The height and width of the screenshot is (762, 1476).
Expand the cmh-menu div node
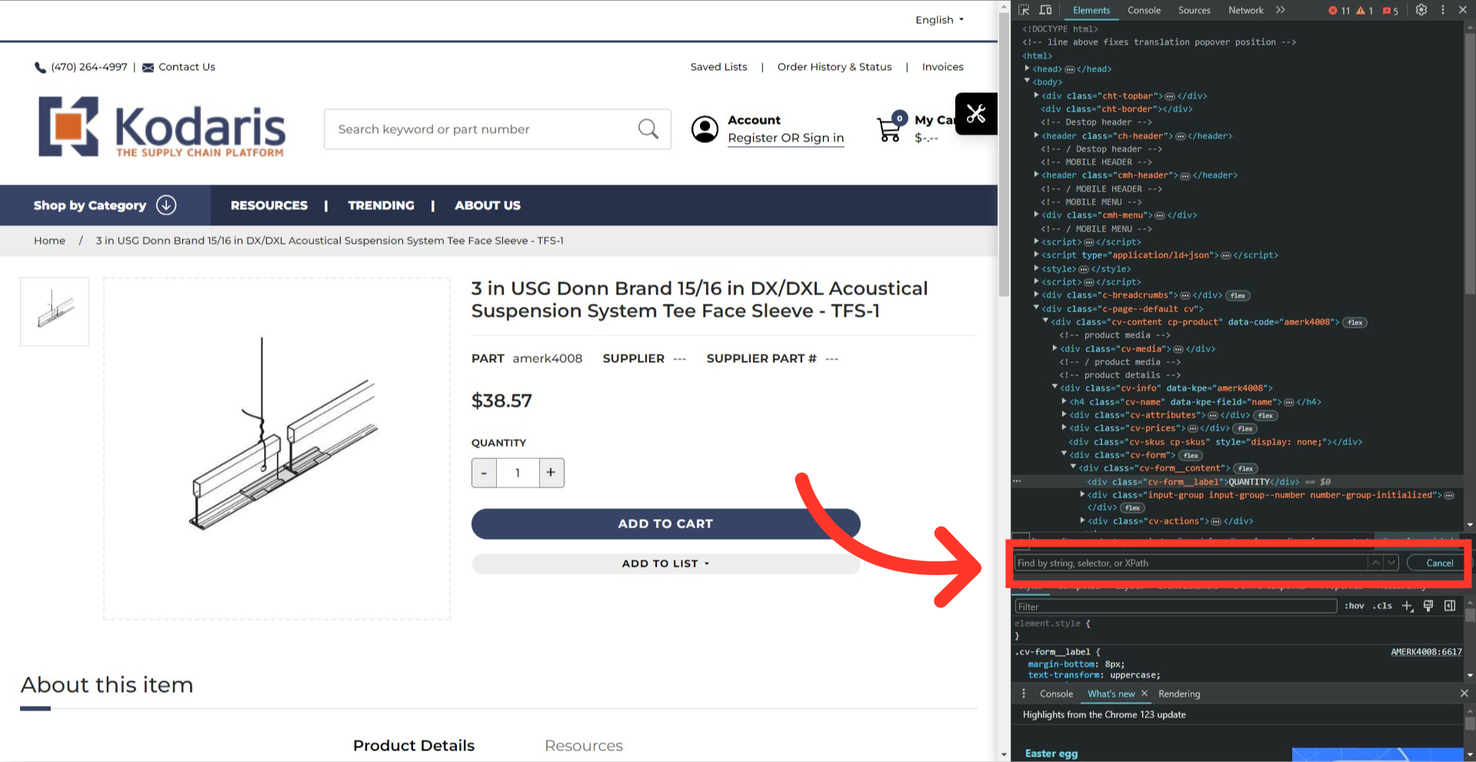[x=1036, y=215]
